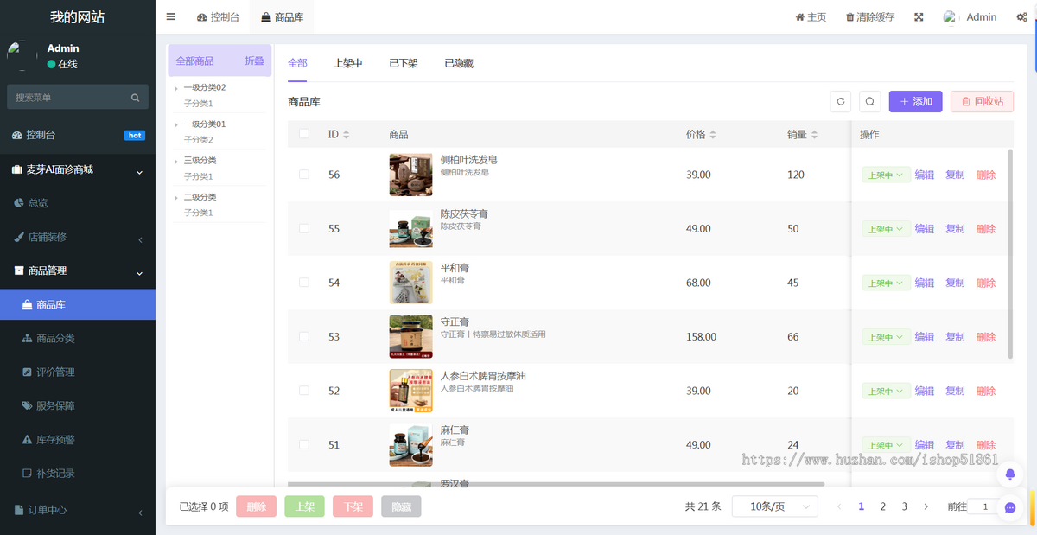The height and width of the screenshot is (535, 1037).
Task: Switch to the 已隐藏 filter tab
Action: [x=459, y=63]
